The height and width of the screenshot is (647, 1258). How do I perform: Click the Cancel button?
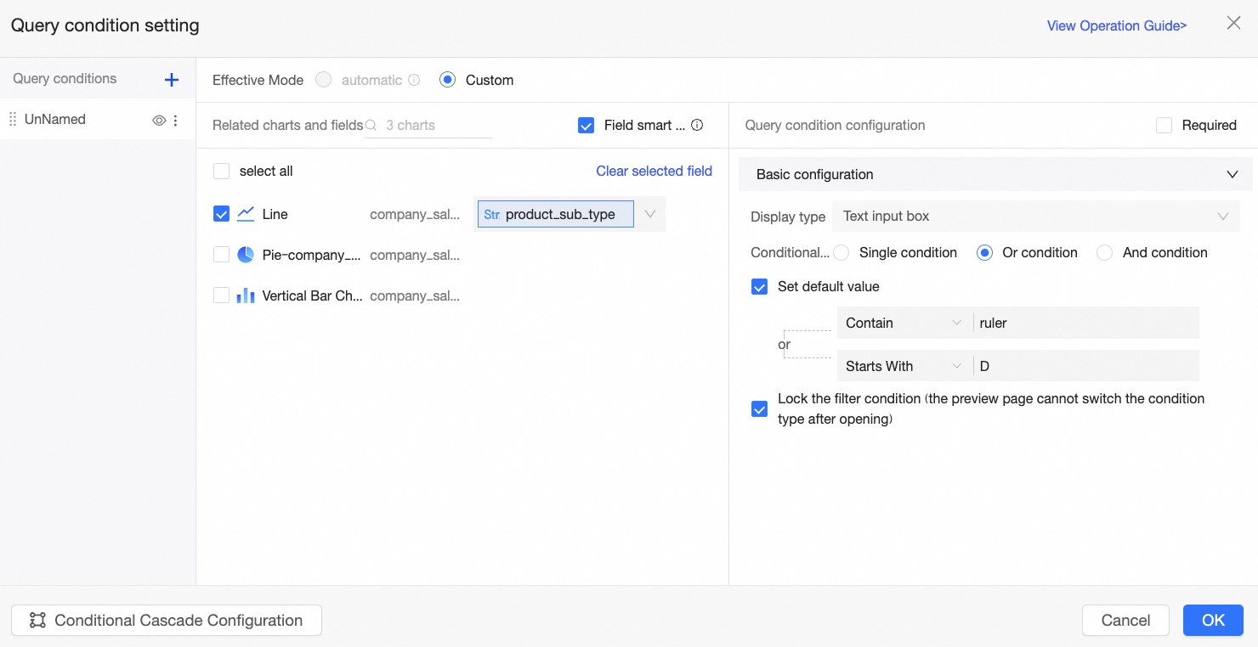pyautogui.click(x=1125, y=621)
